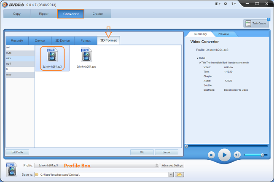Click the Edit Profile button
The image size is (274, 182).
[x=17, y=152]
